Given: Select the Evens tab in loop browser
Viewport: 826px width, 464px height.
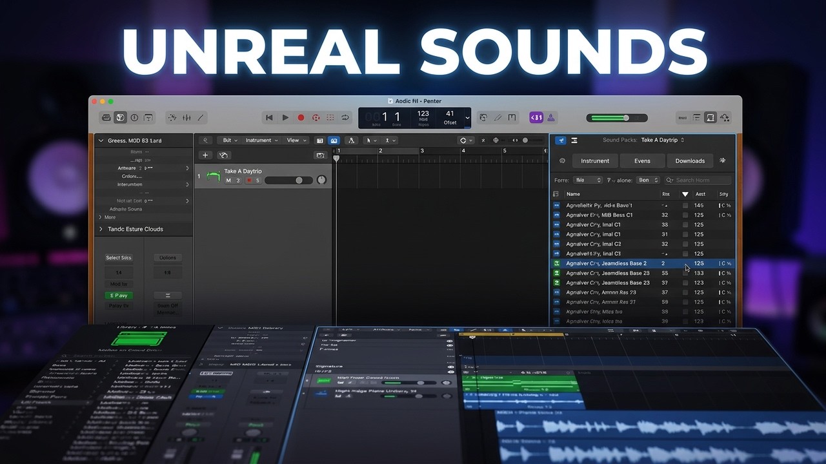Looking at the screenshot, I should pyautogui.click(x=642, y=160).
